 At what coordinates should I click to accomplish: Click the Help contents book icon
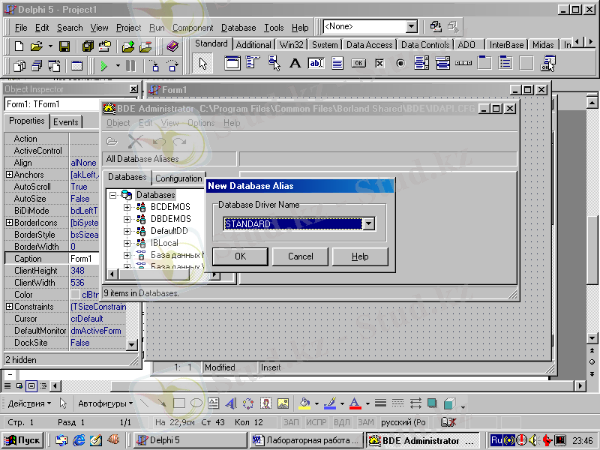click(172, 46)
